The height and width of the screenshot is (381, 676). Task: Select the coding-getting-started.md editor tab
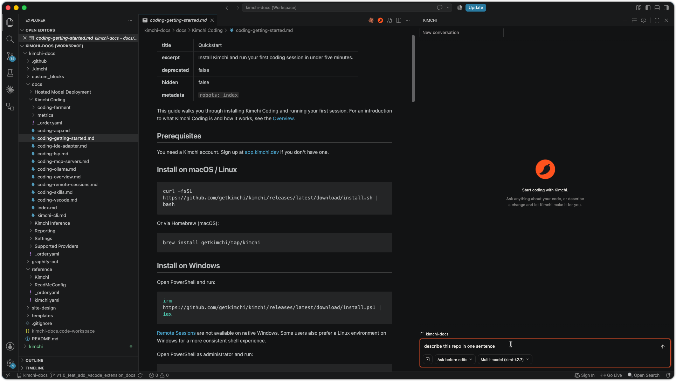coord(178,20)
